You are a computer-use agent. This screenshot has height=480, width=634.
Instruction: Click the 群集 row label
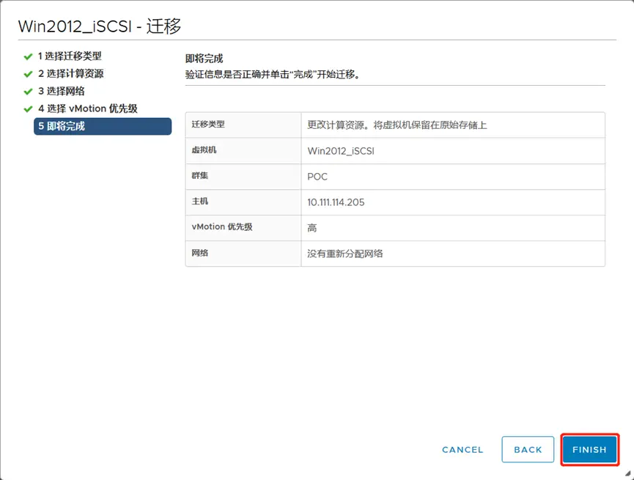(200, 175)
